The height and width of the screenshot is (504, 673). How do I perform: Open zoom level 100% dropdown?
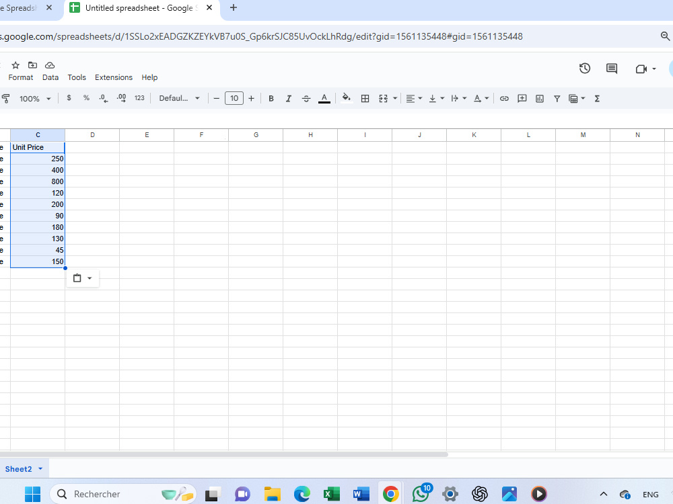pos(35,99)
